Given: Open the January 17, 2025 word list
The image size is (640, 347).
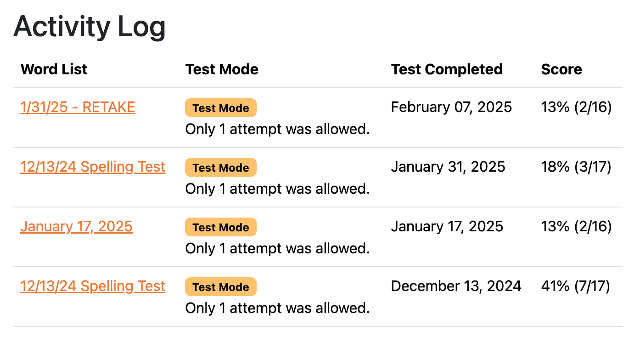Looking at the screenshot, I should pos(76,226).
